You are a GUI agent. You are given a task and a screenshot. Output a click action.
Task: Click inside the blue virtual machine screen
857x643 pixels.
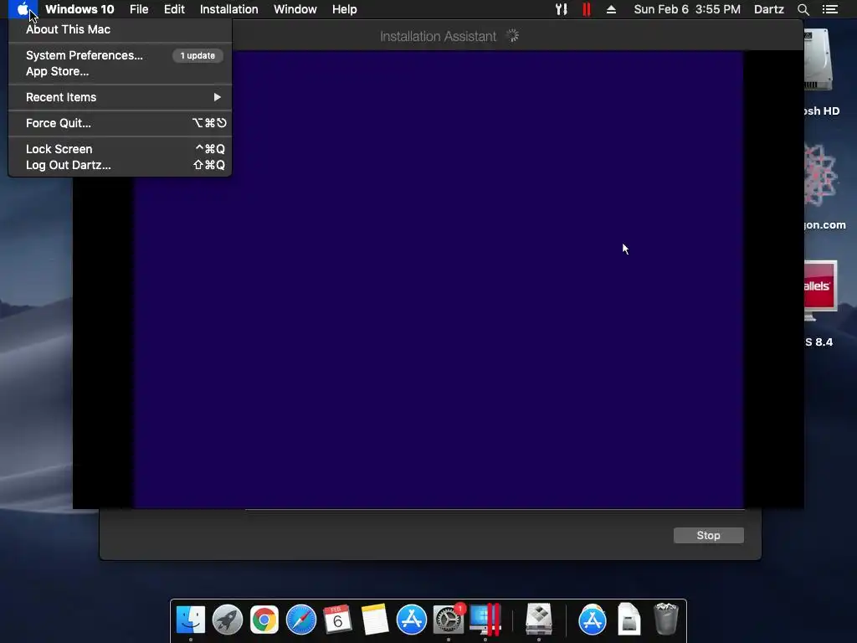pos(439,279)
